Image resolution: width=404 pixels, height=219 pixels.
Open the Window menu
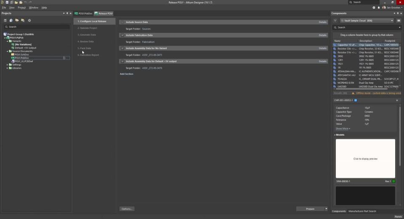pos(34,8)
